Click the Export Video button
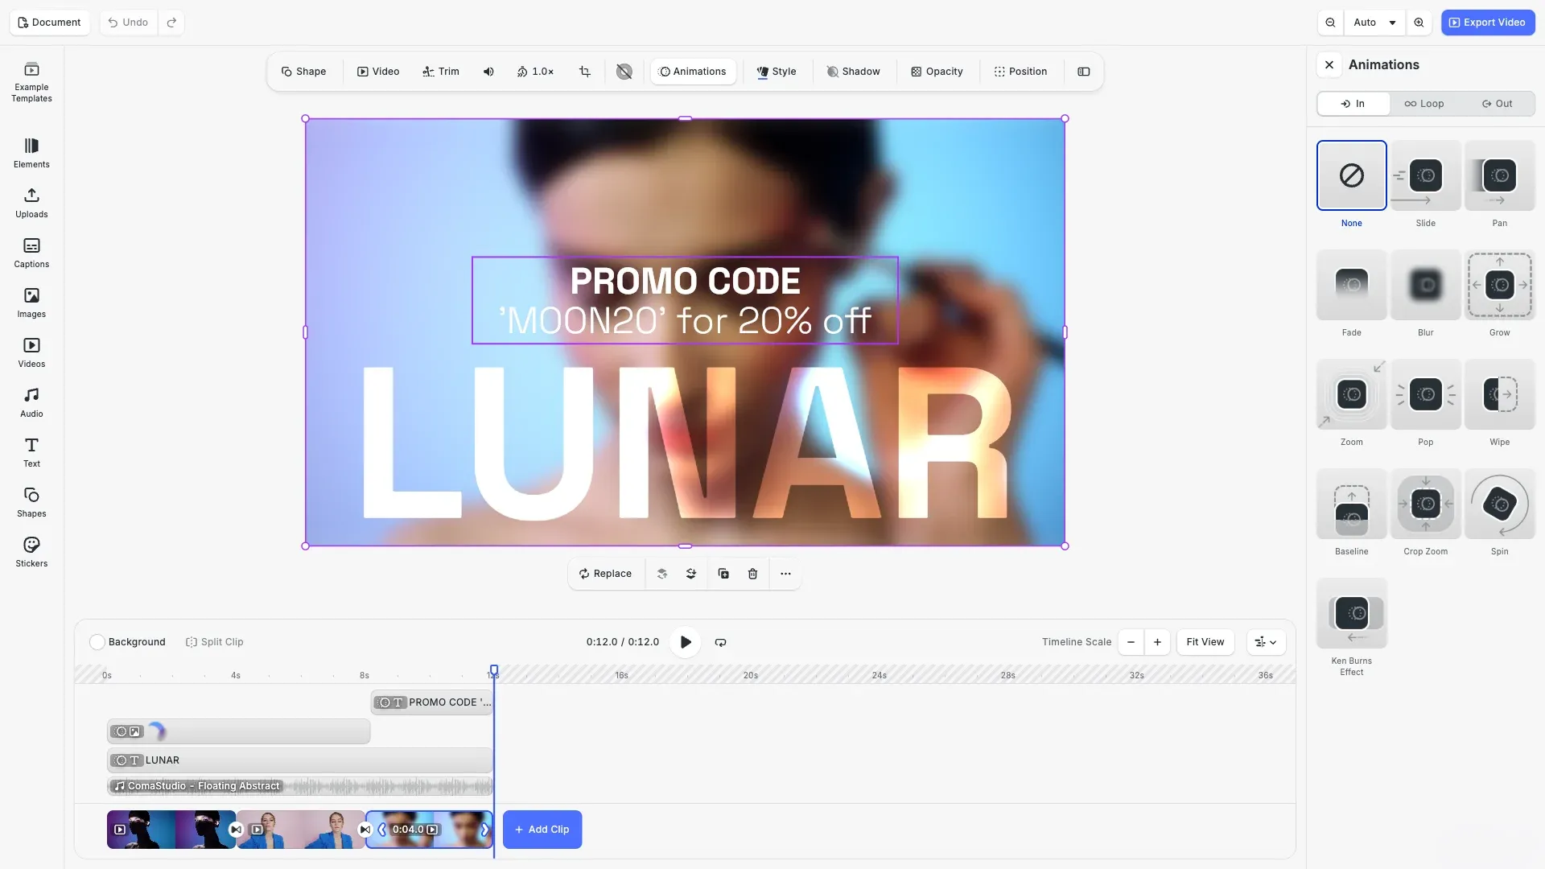Image resolution: width=1545 pixels, height=869 pixels. tap(1488, 23)
